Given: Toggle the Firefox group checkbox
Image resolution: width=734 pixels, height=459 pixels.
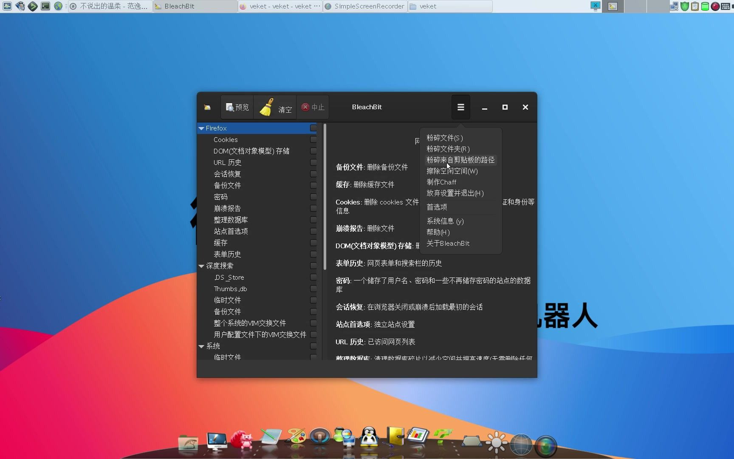Looking at the screenshot, I should click(x=313, y=128).
